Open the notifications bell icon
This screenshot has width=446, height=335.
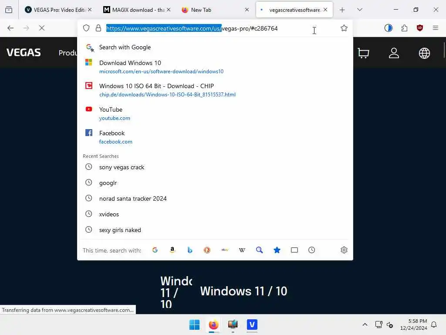434,325
